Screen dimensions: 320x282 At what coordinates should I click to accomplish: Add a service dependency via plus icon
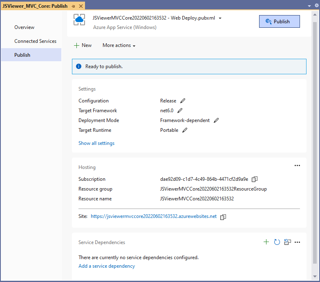click(266, 242)
